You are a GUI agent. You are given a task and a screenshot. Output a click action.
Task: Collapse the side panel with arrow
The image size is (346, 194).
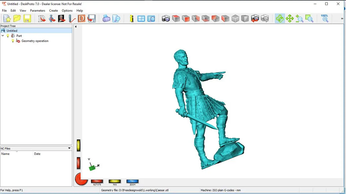[x=76, y=27]
